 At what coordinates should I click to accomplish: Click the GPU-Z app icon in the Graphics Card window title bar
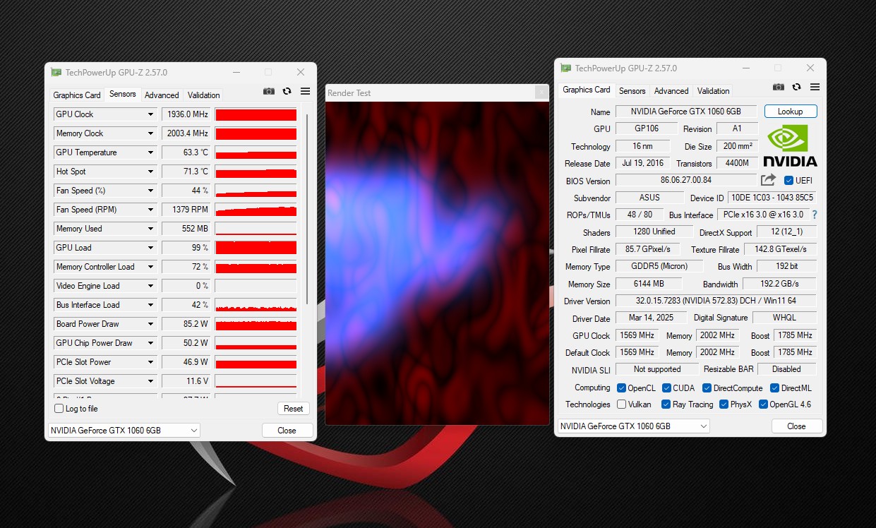pyautogui.click(x=565, y=68)
